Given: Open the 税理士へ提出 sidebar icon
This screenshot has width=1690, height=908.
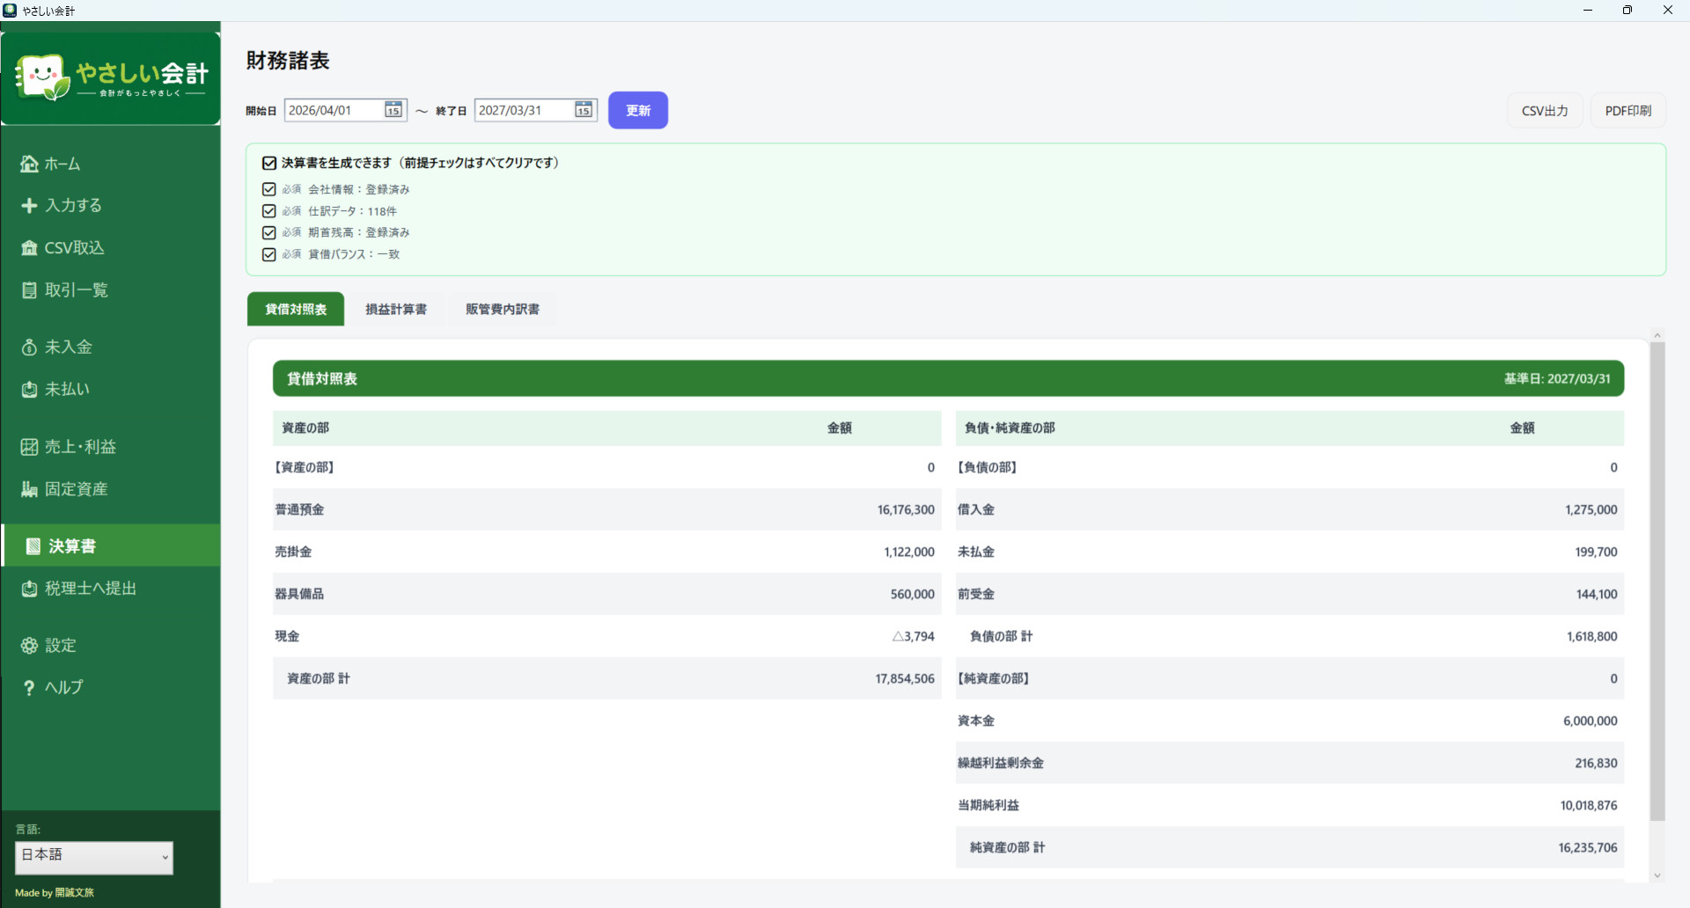Looking at the screenshot, I should (x=29, y=589).
